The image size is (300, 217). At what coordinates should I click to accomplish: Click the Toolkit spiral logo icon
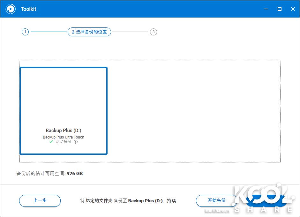coord(11,9)
